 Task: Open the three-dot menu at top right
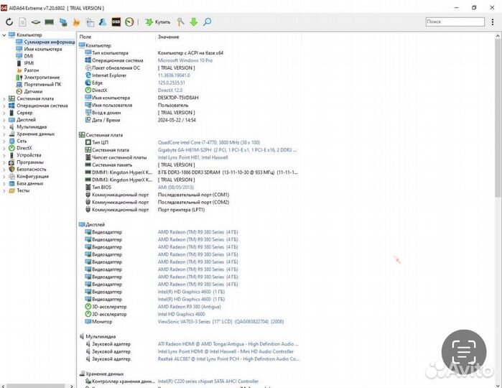tap(493, 22)
